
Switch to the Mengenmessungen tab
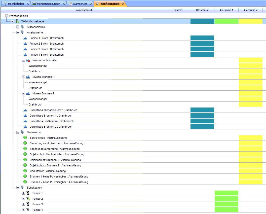(x=48, y=4)
